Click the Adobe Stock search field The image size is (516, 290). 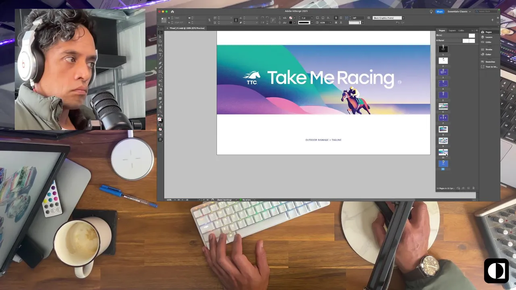[x=485, y=11]
